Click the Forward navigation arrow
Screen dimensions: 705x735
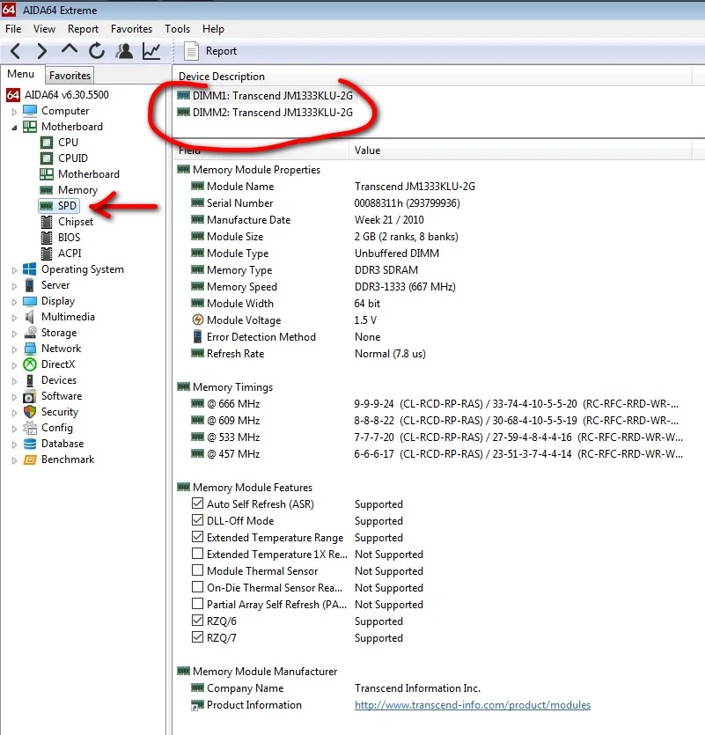point(42,51)
